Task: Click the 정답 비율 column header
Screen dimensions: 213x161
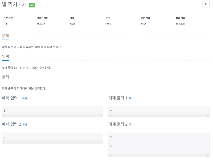Action: pyautogui.click(x=181, y=18)
